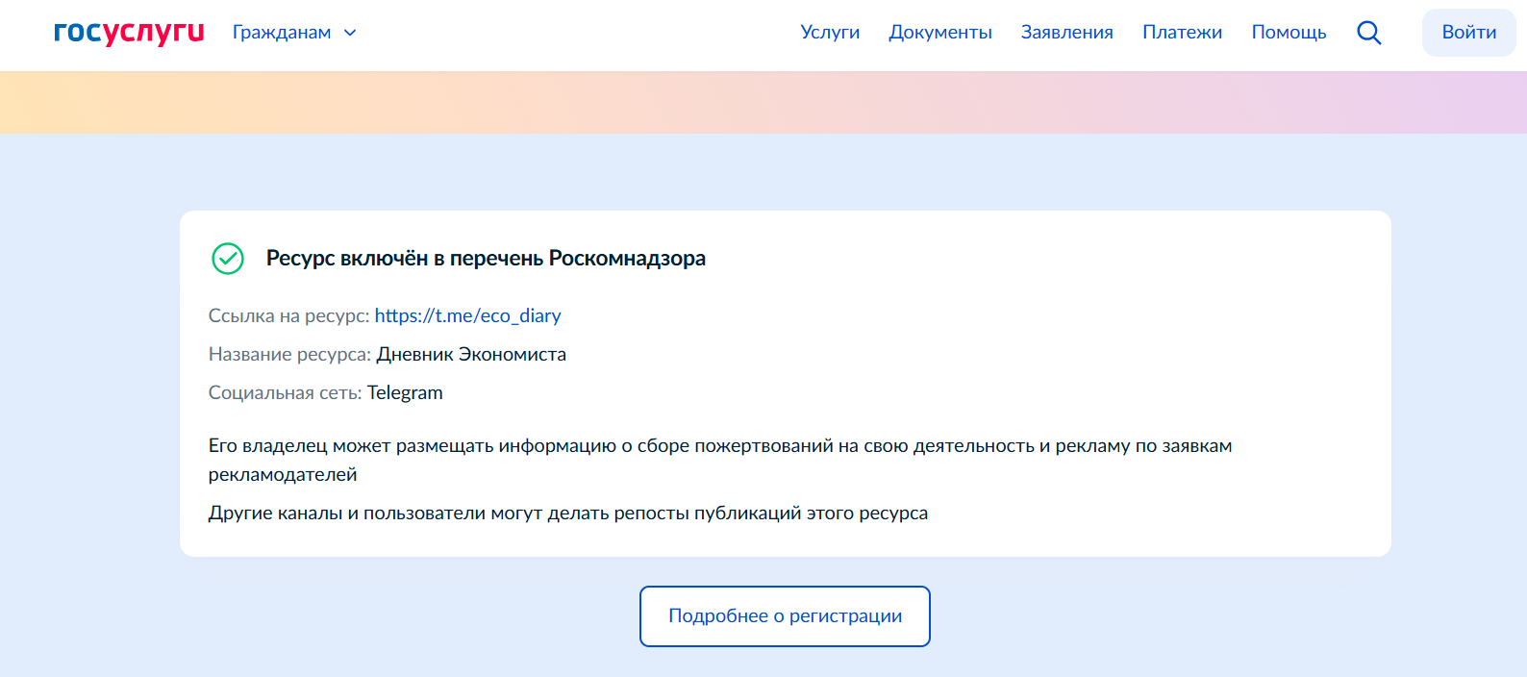This screenshot has height=677, width=1527.
Task: Click the resource name Дневник Экономиста
Action: point(471,354)
